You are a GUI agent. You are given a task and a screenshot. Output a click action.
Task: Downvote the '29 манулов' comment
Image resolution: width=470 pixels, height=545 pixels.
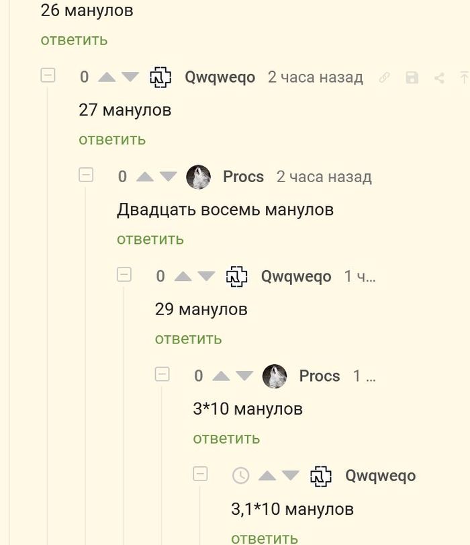205,276
